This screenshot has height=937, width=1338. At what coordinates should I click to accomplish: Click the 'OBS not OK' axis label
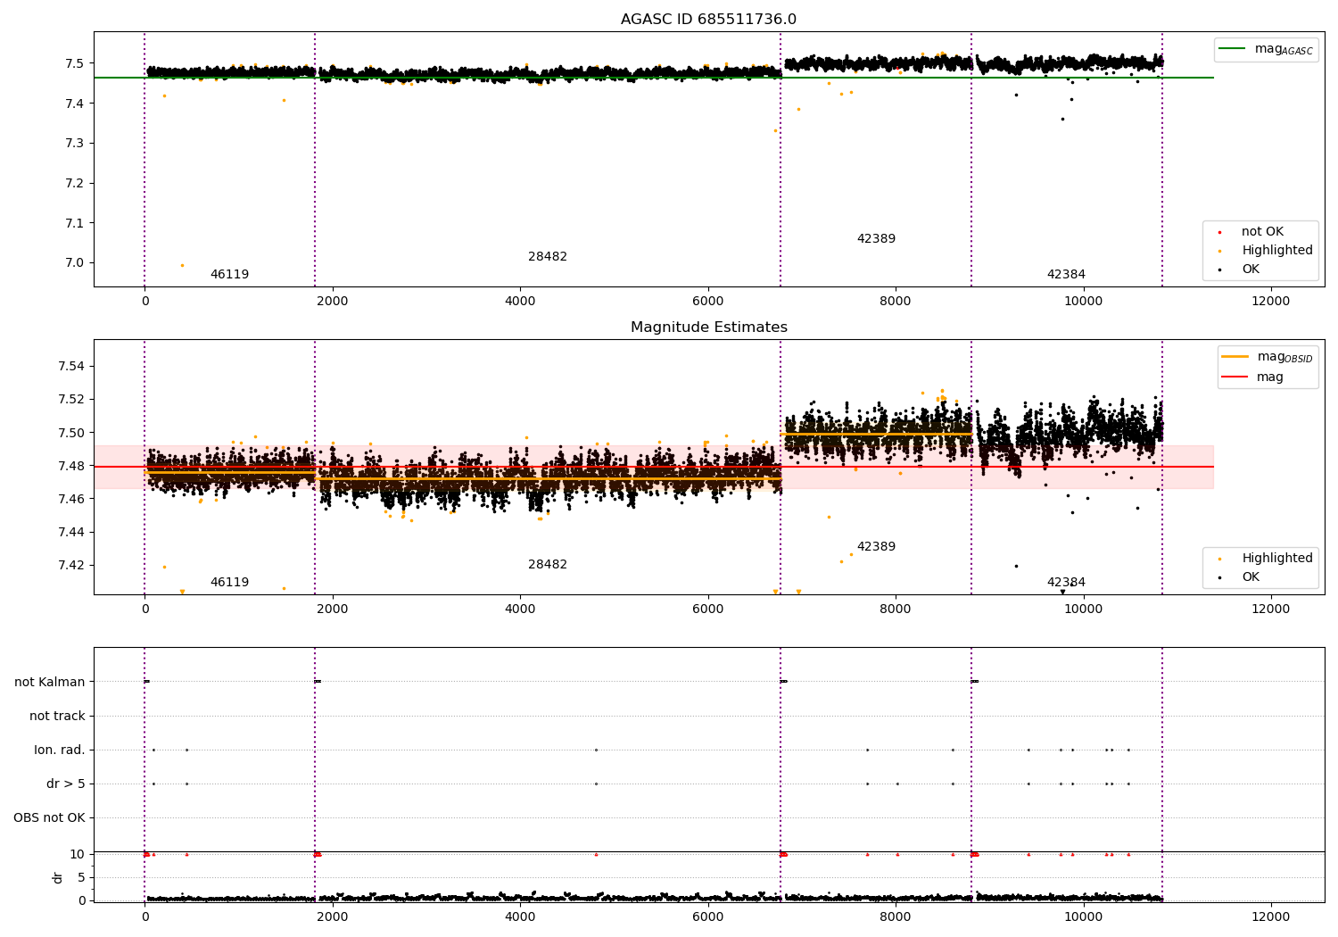click(x=49, y=818)
